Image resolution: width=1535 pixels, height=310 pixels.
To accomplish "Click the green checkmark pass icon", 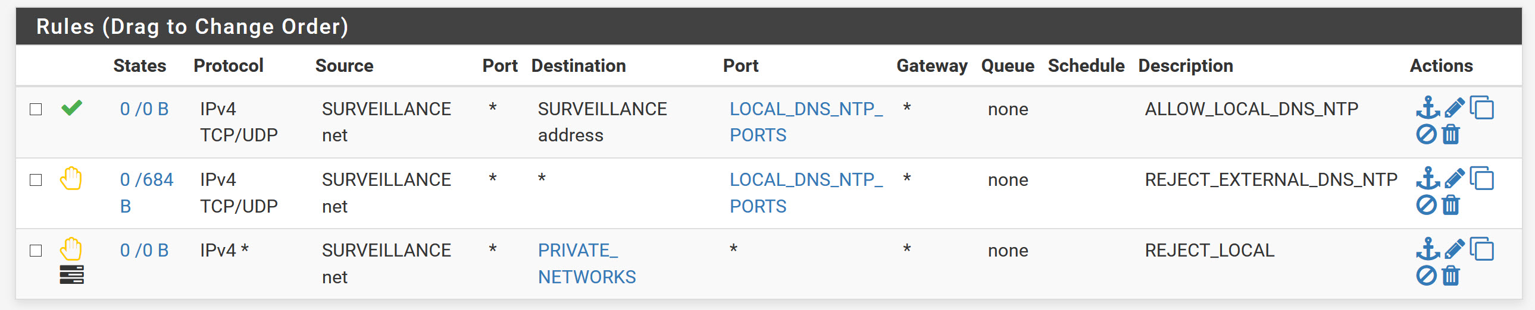I will 71,107.
